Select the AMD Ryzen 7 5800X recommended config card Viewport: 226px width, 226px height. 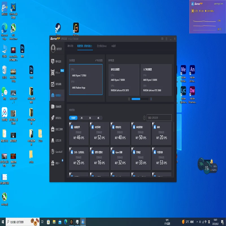point(124,80)
